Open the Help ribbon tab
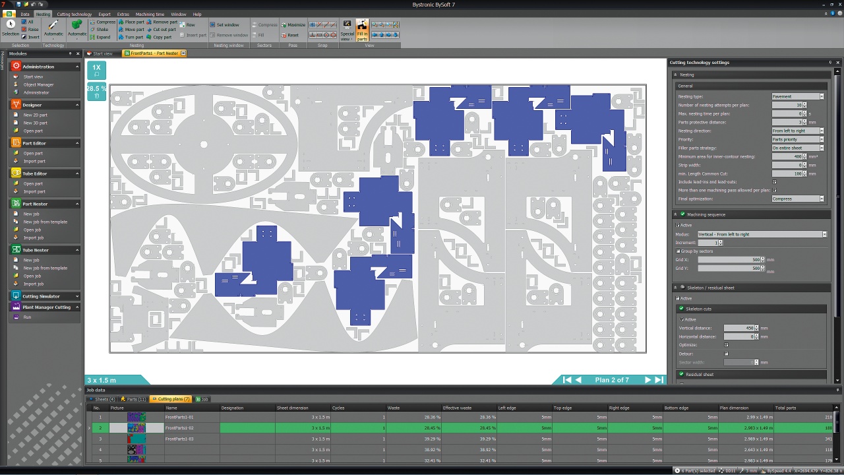This screenshot has width=844, height=475. (x=197, y=14)
